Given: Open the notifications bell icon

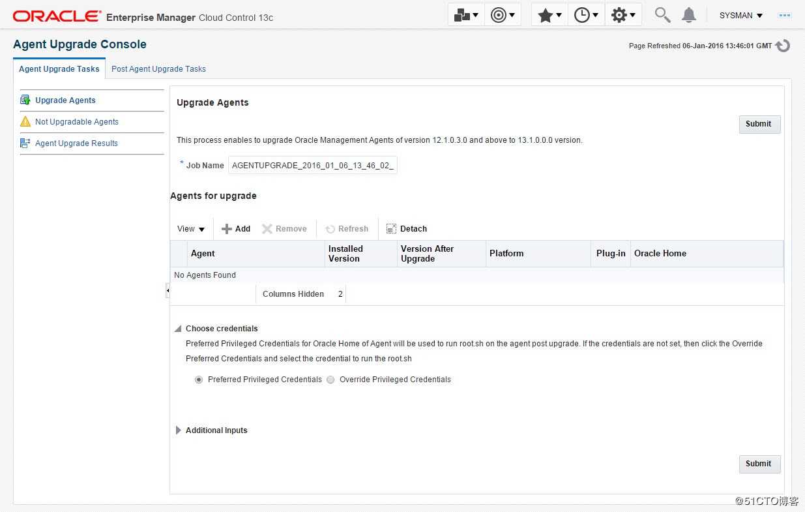Looking at the screenshot, I should [689, 15].
